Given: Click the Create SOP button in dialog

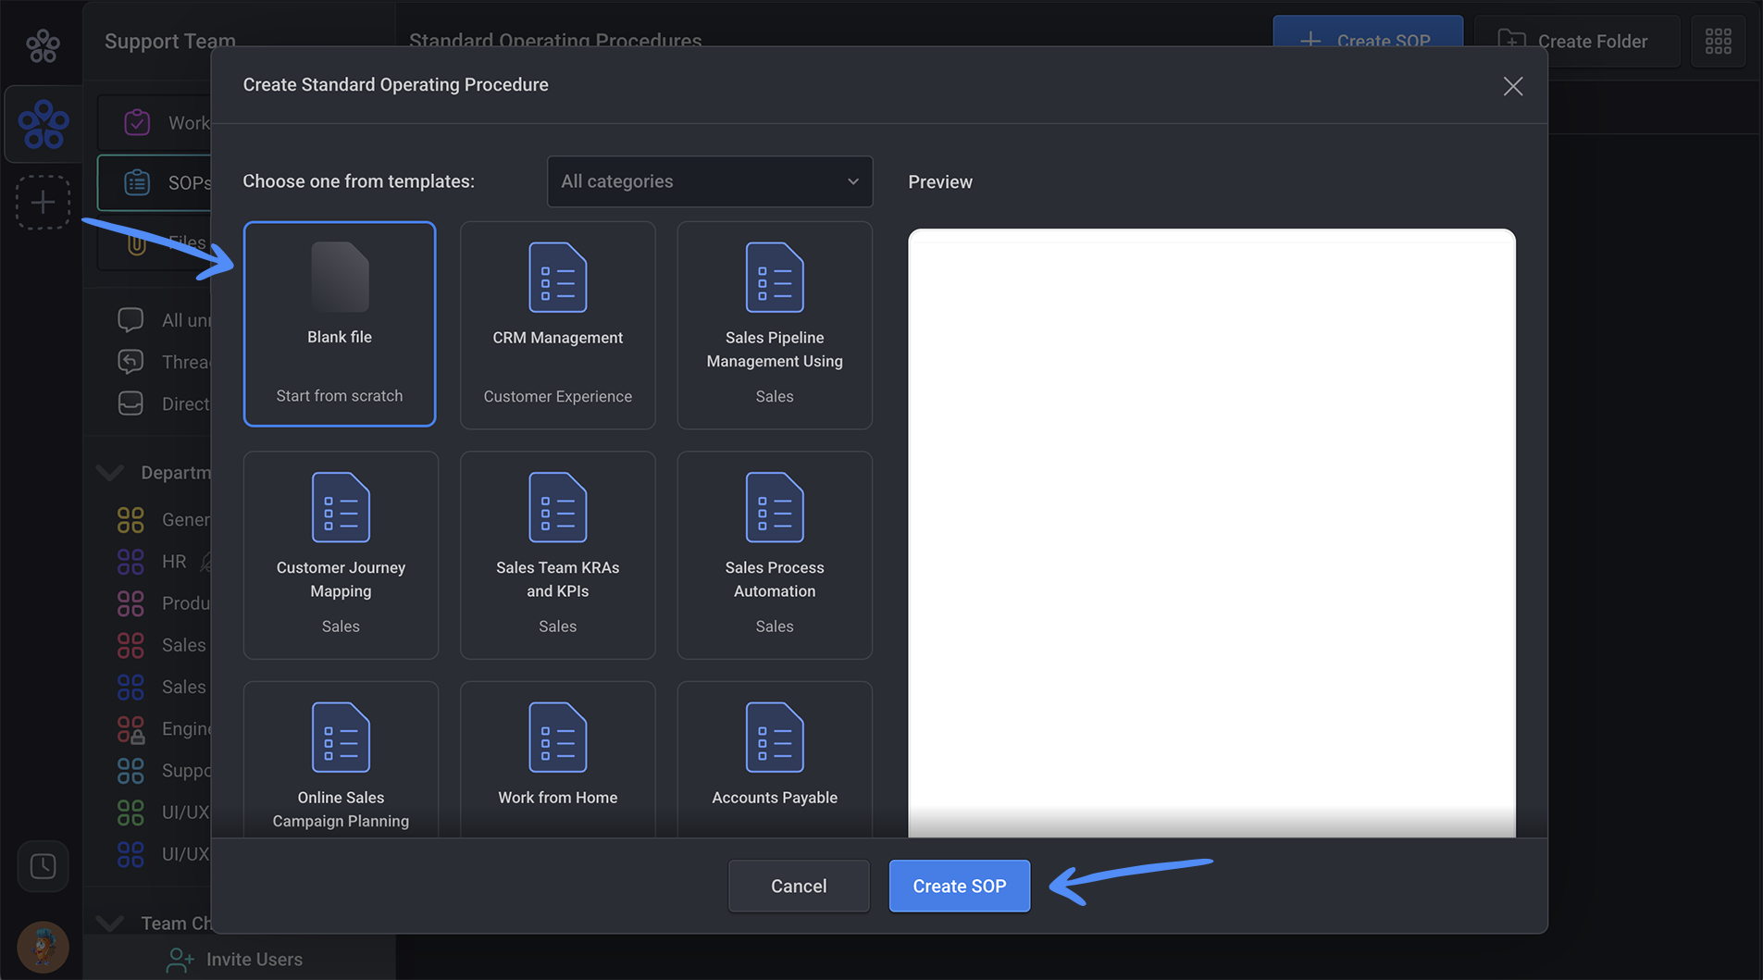Looking at the screenshot, I should tap(960, 886).
